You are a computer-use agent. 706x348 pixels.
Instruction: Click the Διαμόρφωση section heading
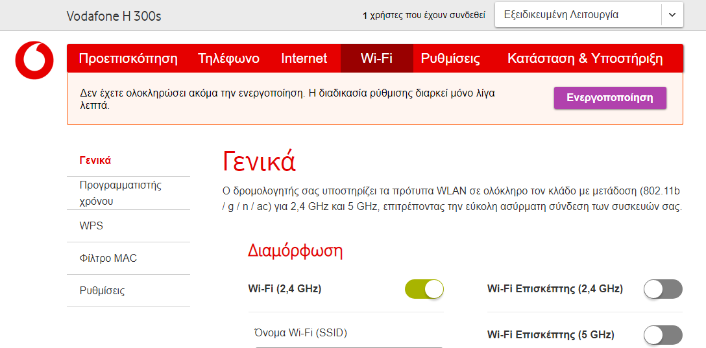pyautogui.click(x=295, y=251)
